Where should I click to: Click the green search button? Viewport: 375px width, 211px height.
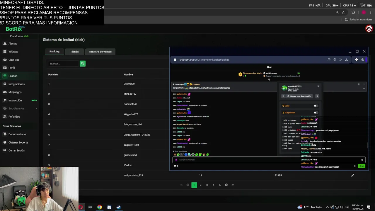[83, 63]
